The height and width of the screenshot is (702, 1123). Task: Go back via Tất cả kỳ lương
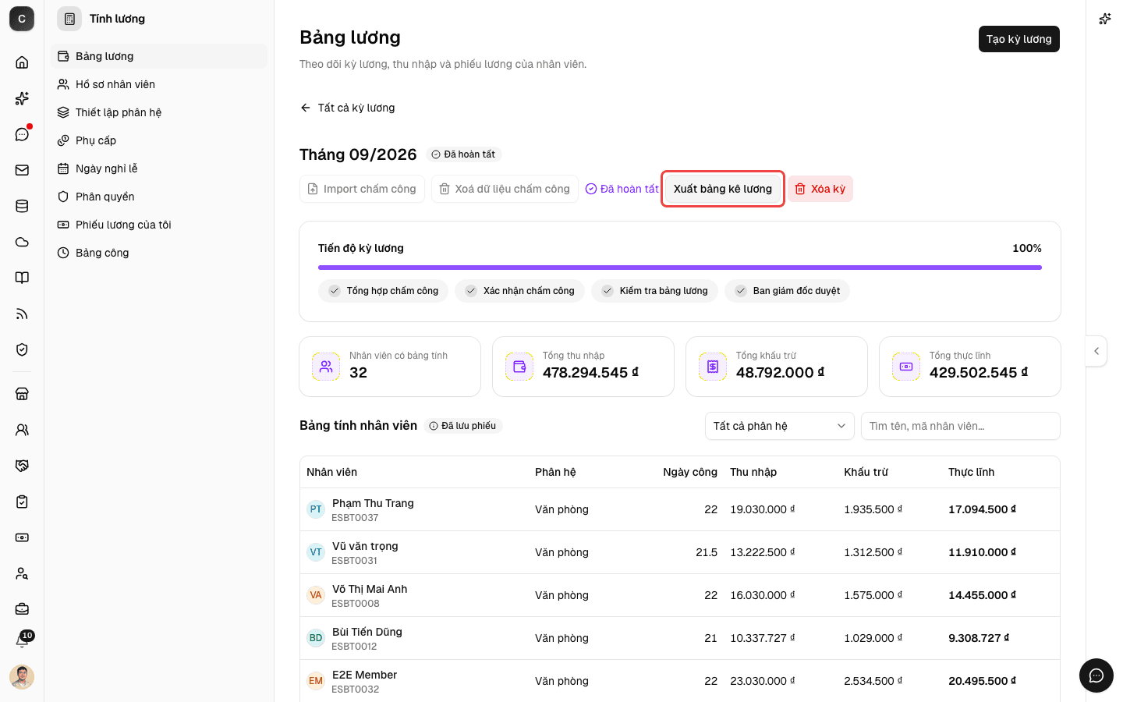tap(348, 108)
